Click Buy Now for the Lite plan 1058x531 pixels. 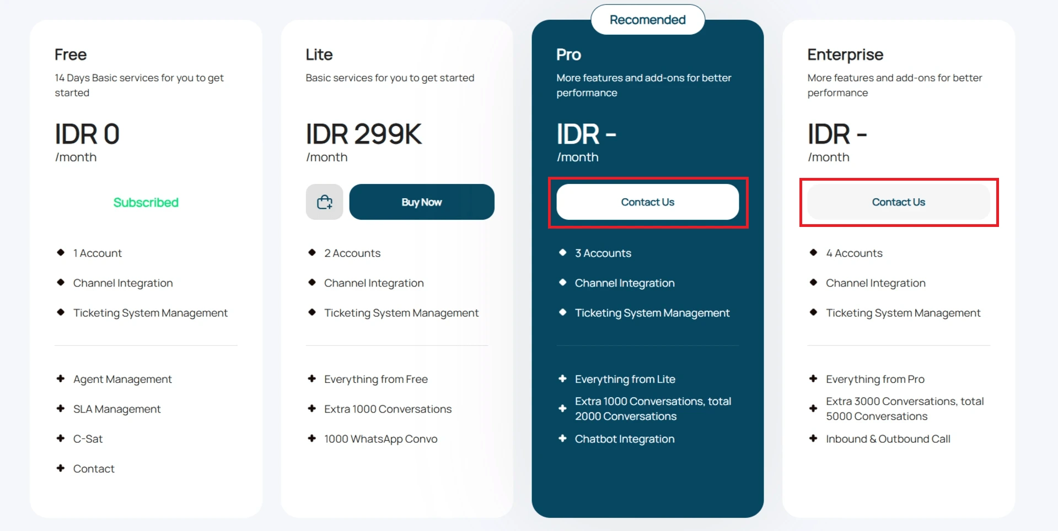[x=422, y=202]
